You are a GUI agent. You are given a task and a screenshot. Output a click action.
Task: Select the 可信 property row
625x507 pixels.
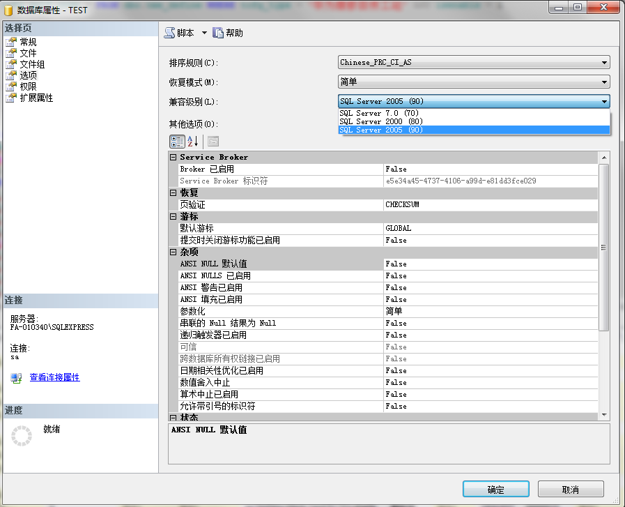[388, 347]
